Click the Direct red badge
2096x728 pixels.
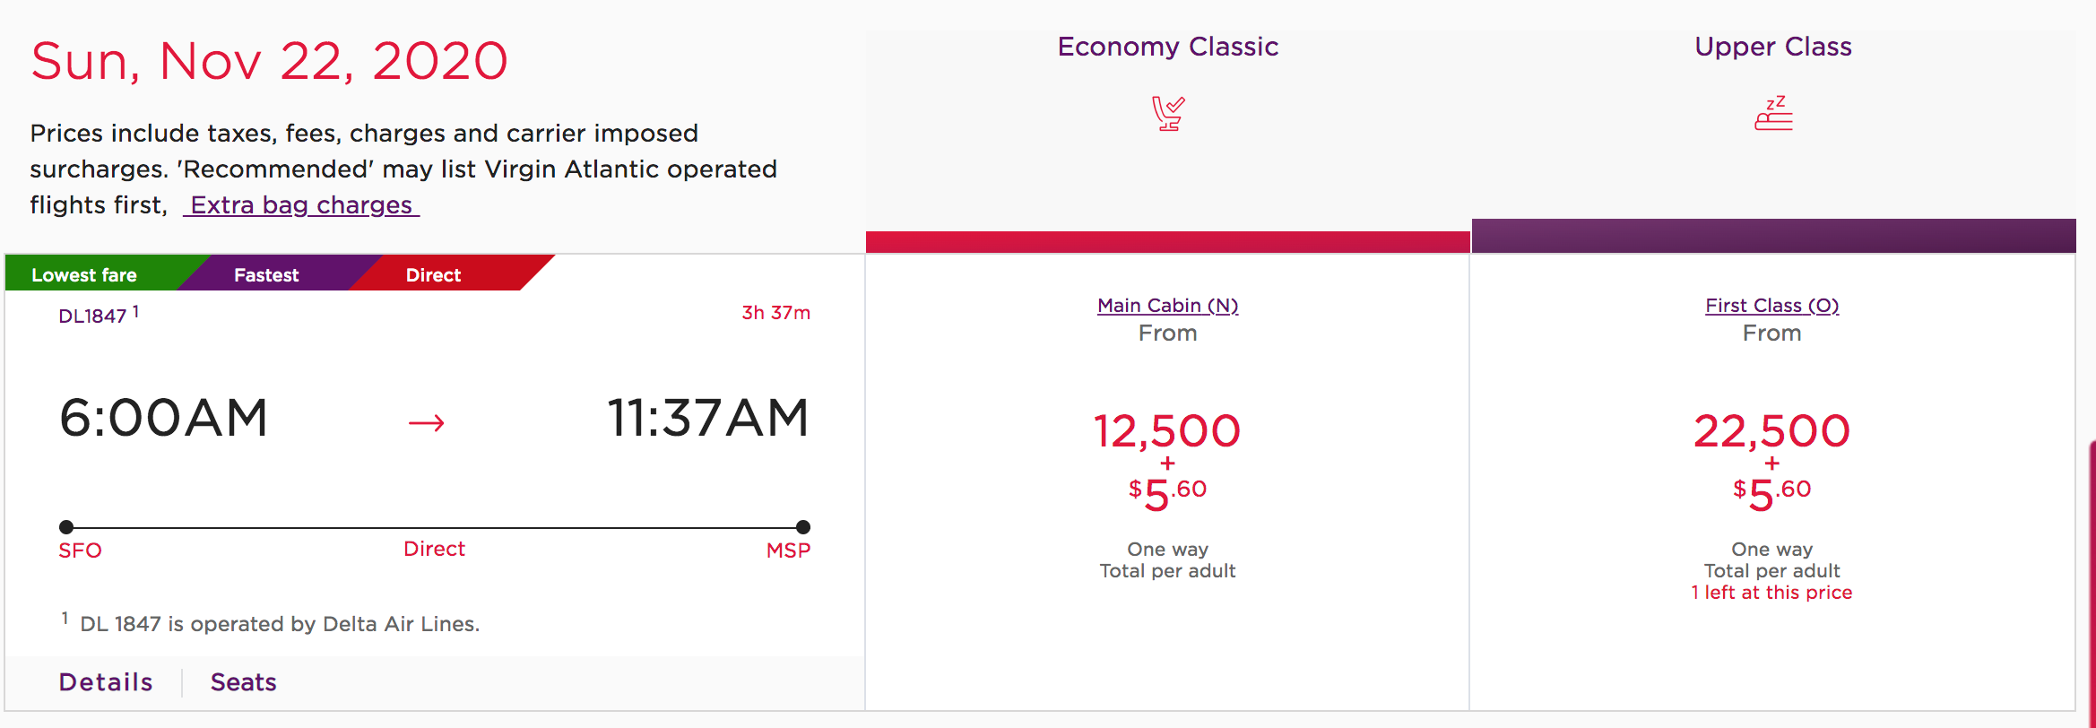[433, 275]
